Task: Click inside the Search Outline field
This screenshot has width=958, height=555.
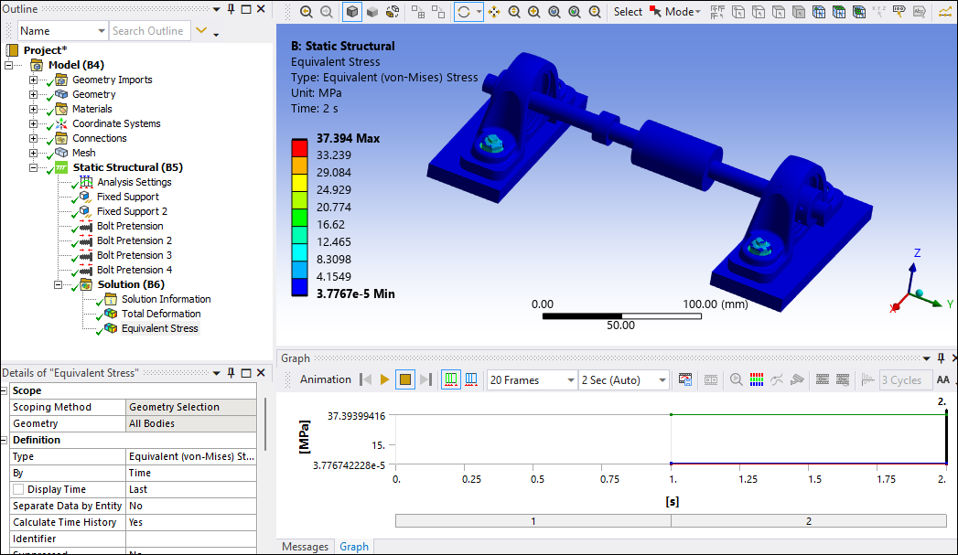Action: point(150,30)
